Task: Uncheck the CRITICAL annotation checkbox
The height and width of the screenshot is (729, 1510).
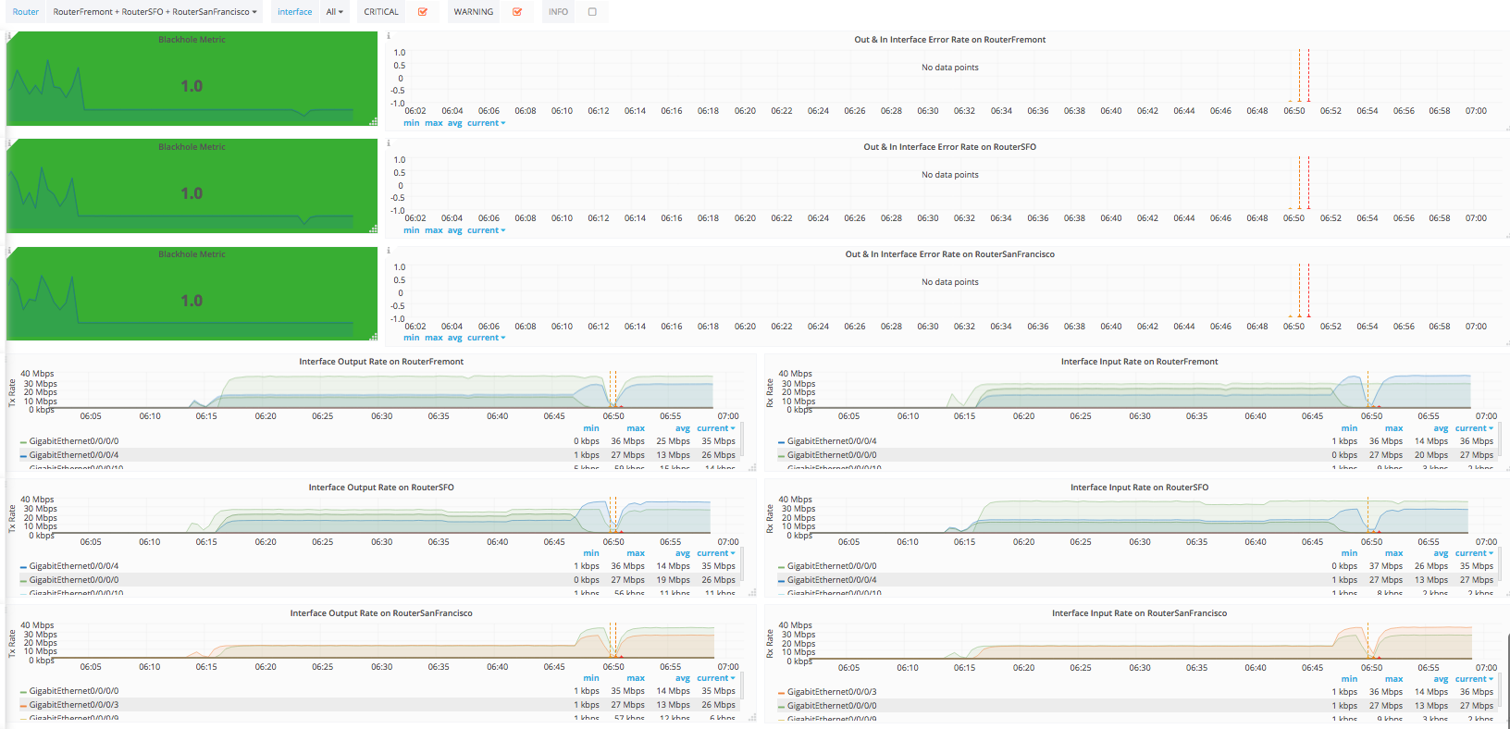Action: [x=423, y=12]
